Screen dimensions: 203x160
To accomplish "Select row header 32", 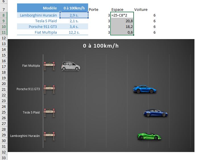I will pyautogui.click(x=4, y=152).
